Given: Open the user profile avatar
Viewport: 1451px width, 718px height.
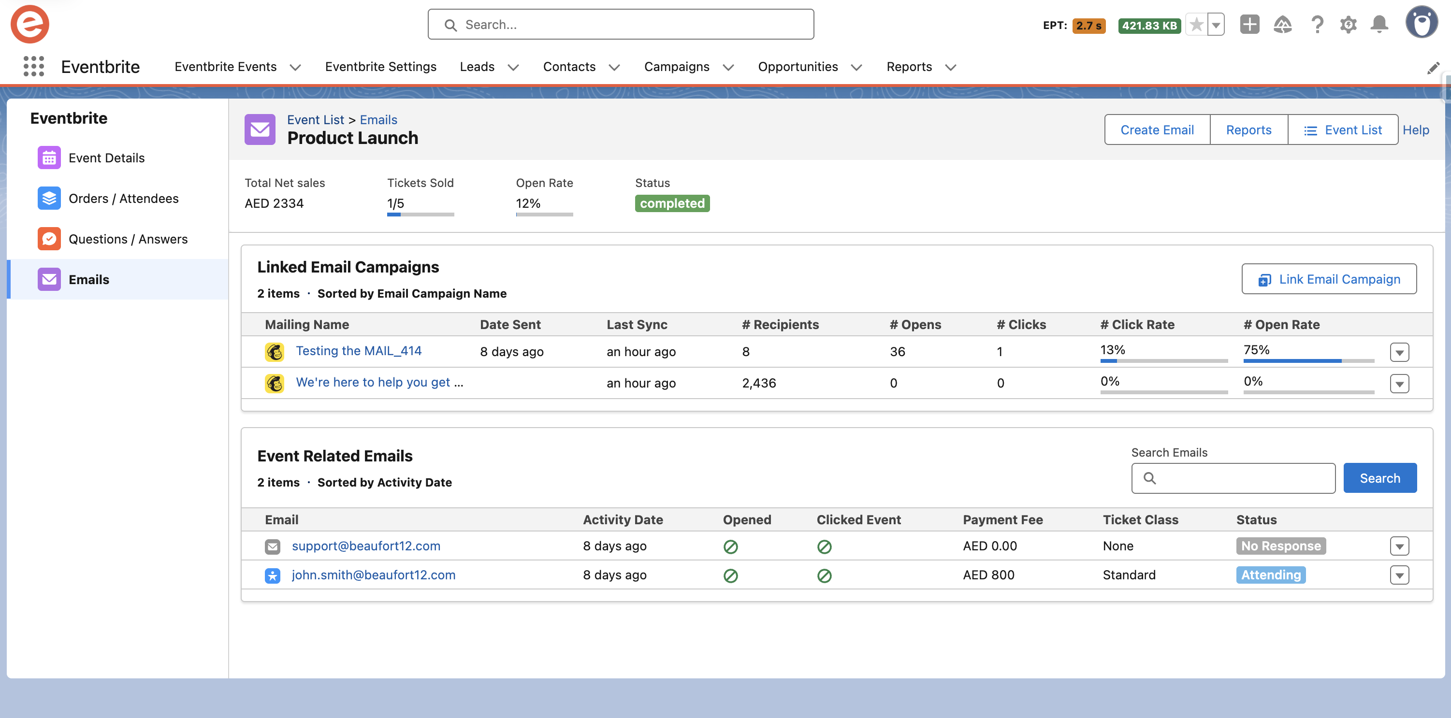Looking at the screenshot, I should coord(1422,23).
